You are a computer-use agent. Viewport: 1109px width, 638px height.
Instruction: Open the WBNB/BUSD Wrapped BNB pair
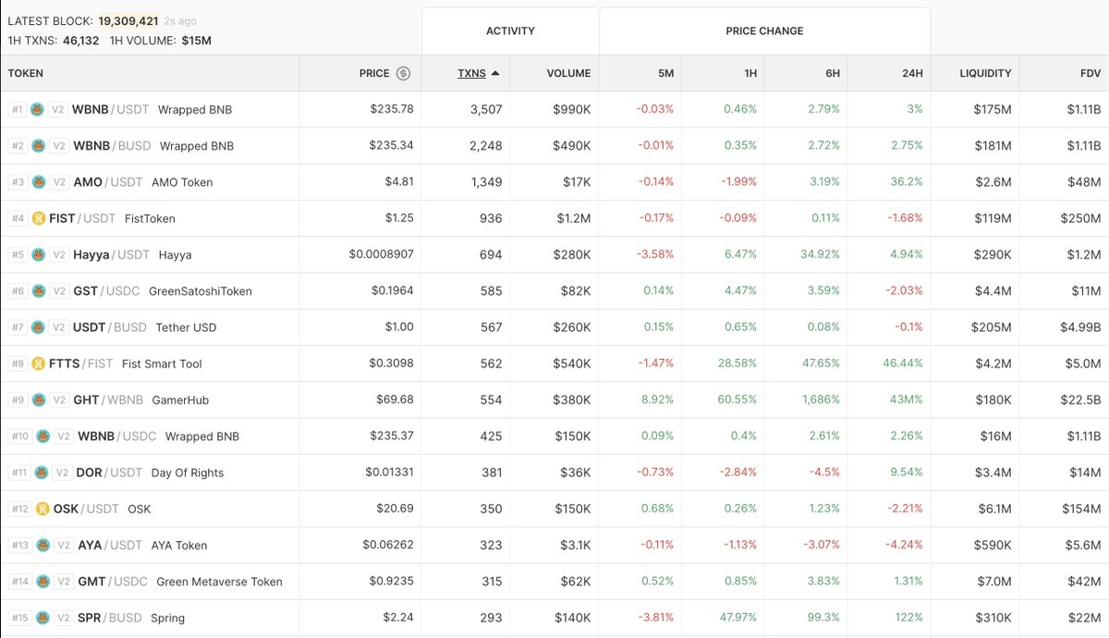click(x=554, y=145)
